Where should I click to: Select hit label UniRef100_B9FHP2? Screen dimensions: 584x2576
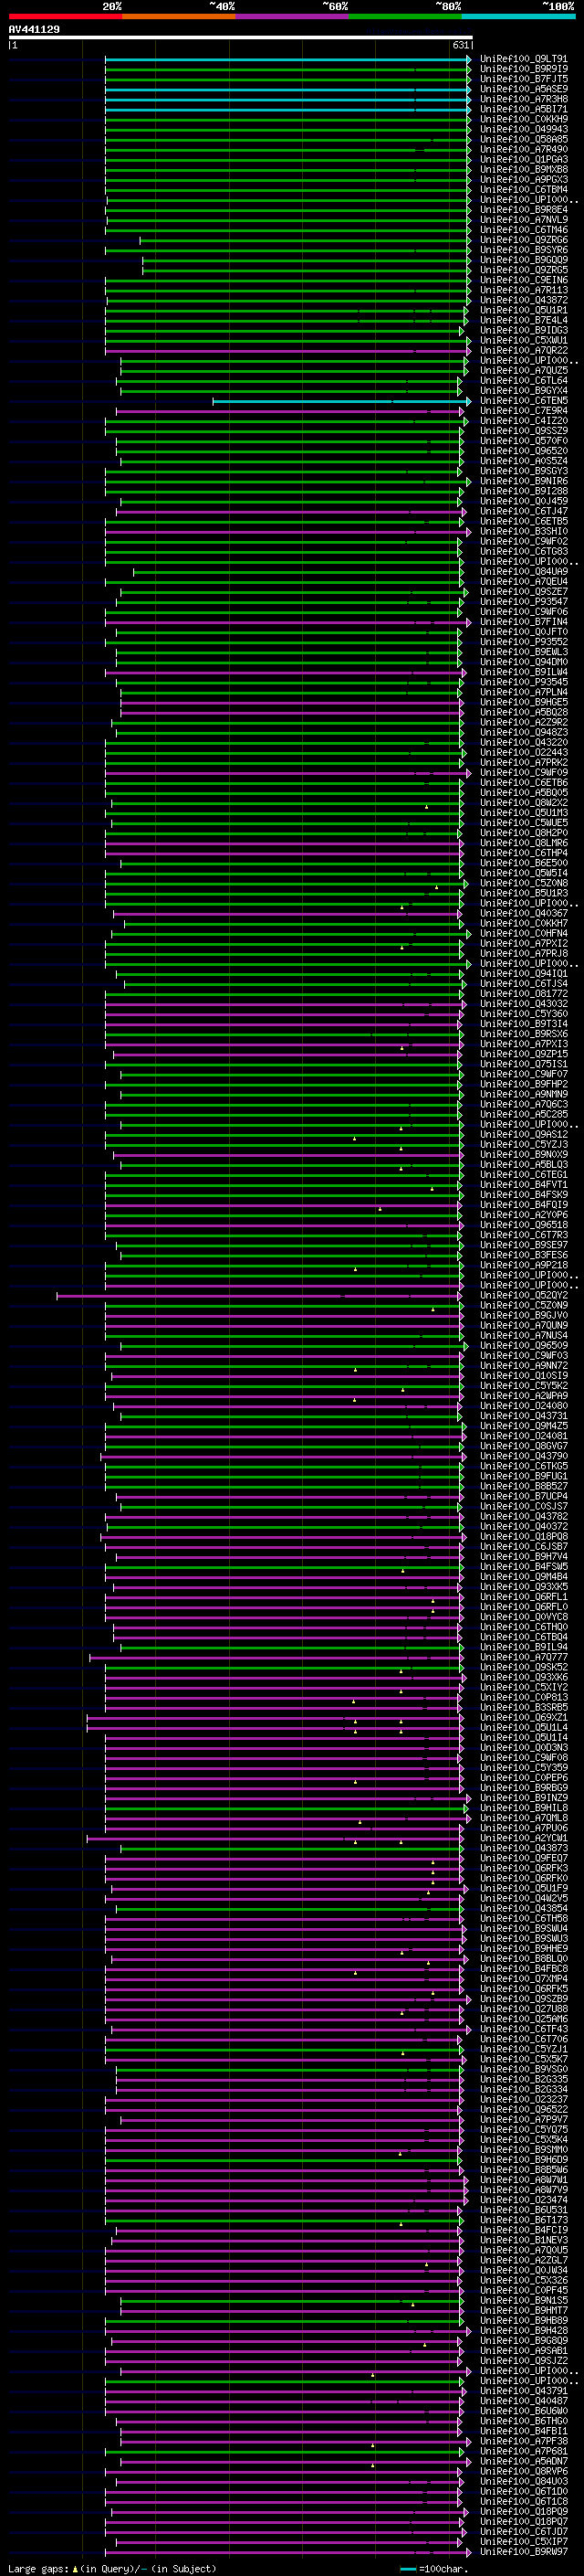point(524,1084)
